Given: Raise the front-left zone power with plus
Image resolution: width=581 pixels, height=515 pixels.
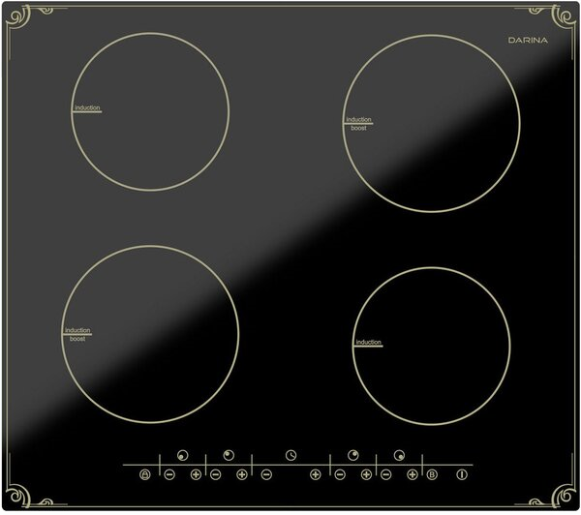Looking at the screenshot, I should pos(196,474).
